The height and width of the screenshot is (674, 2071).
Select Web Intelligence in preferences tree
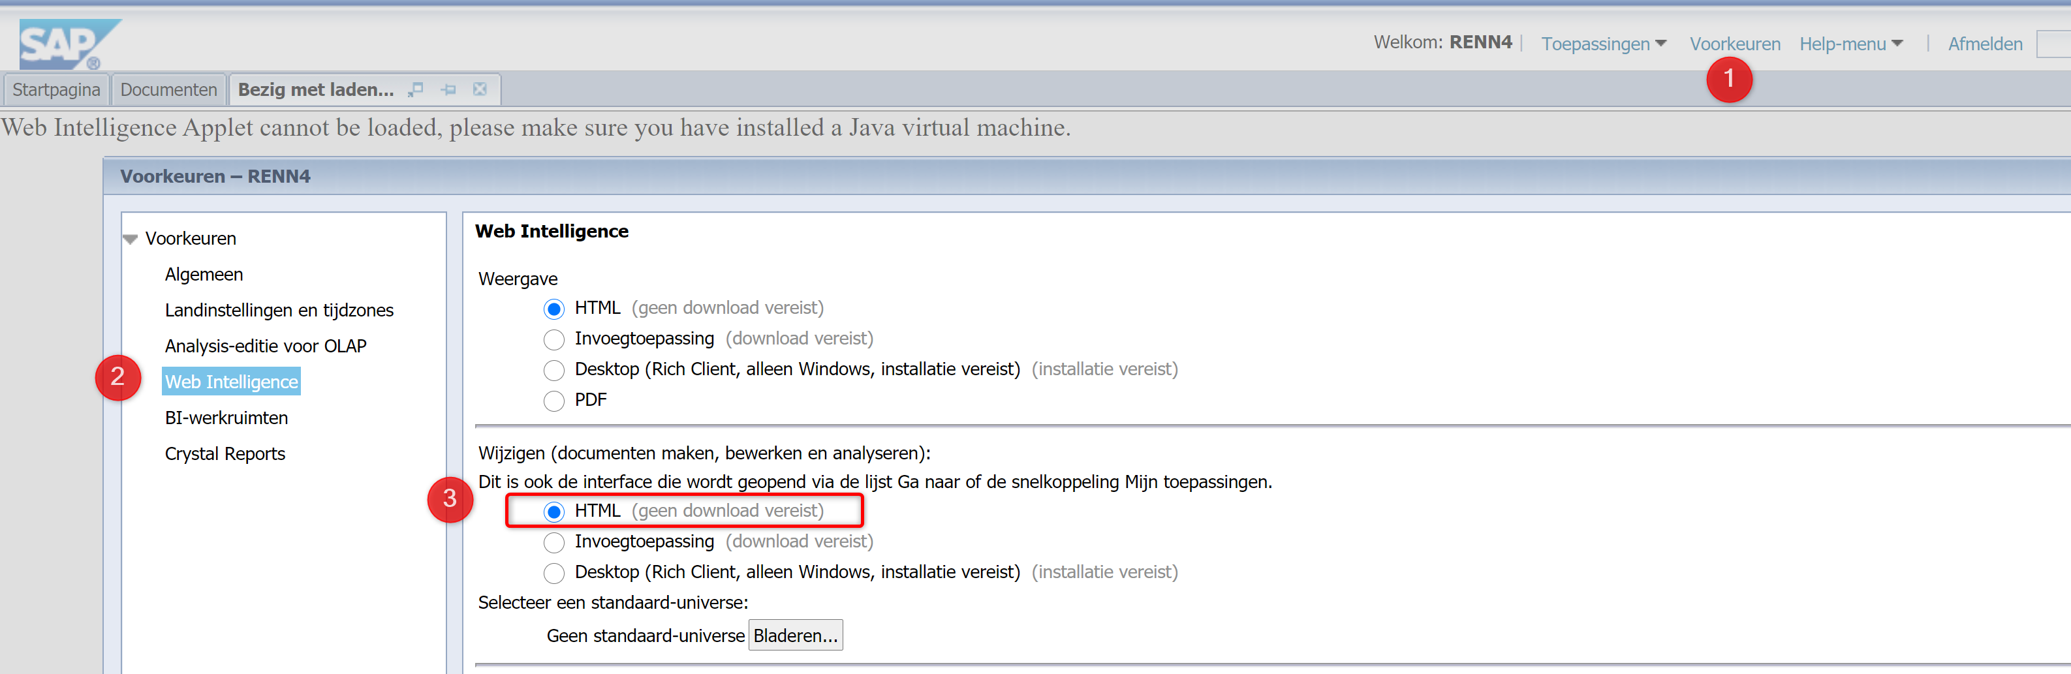click(232, 382)
